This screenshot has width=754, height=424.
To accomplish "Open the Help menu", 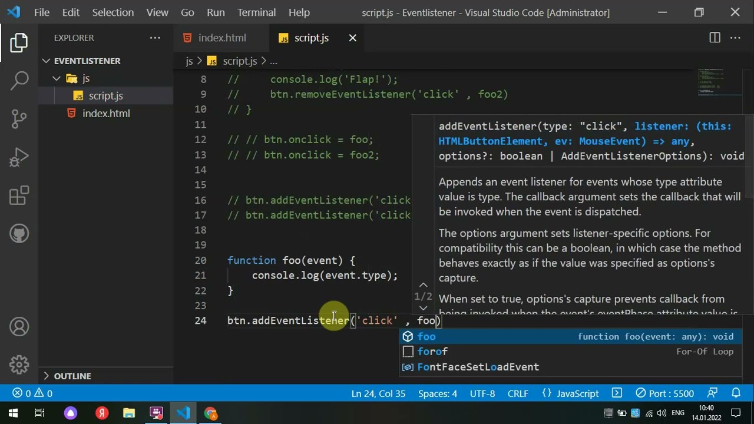I will coord(299,12).
